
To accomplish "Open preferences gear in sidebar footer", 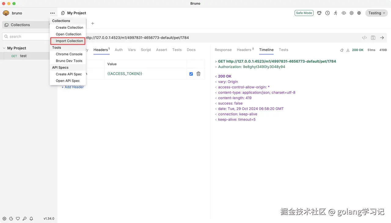I will pos(4,218).
